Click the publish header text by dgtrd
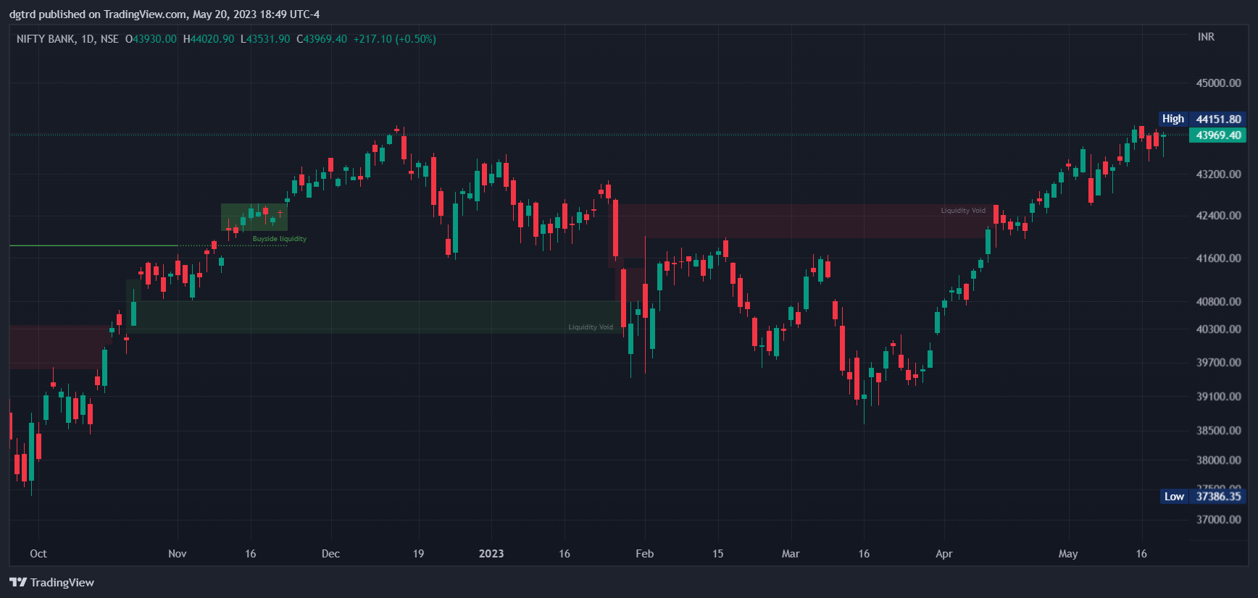The image size is (1258, 598). click(x=164, y=14)
